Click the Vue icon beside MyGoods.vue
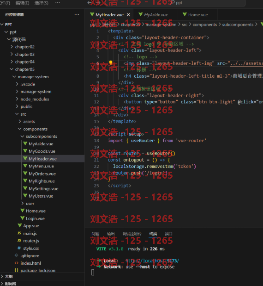Viewport: 263px width, 286px height. pos(25,151)
